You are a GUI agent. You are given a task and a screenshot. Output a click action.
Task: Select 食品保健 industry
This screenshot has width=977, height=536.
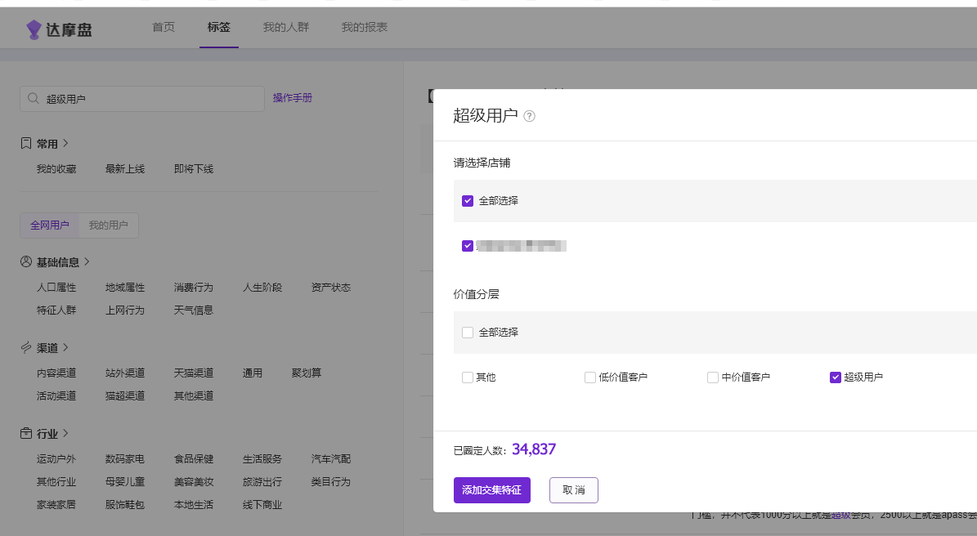click(x=193, y=459)
